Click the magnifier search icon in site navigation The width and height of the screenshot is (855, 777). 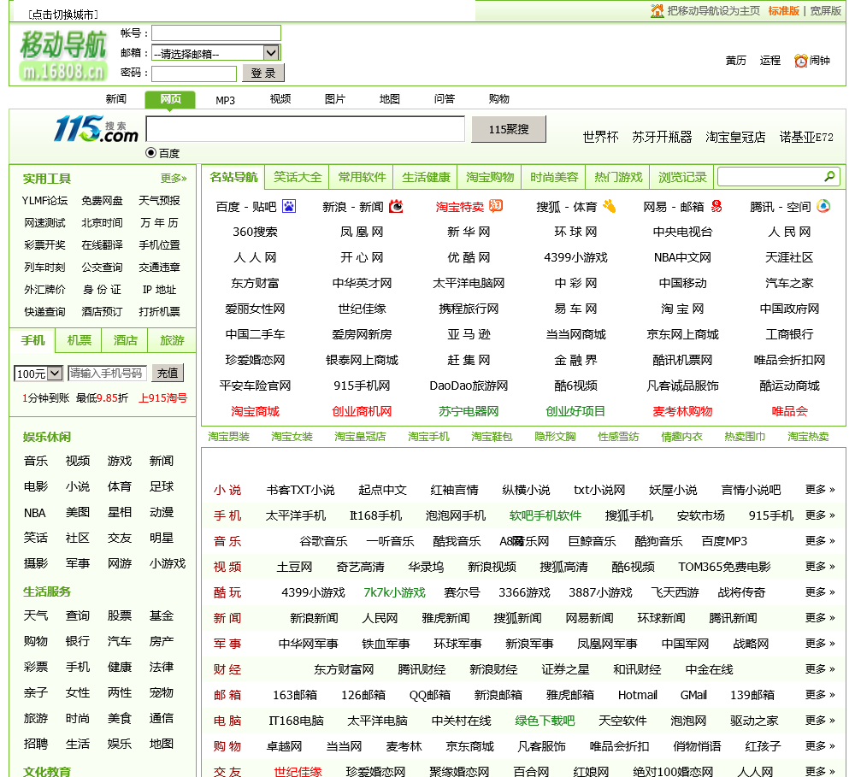pos(829,177)
